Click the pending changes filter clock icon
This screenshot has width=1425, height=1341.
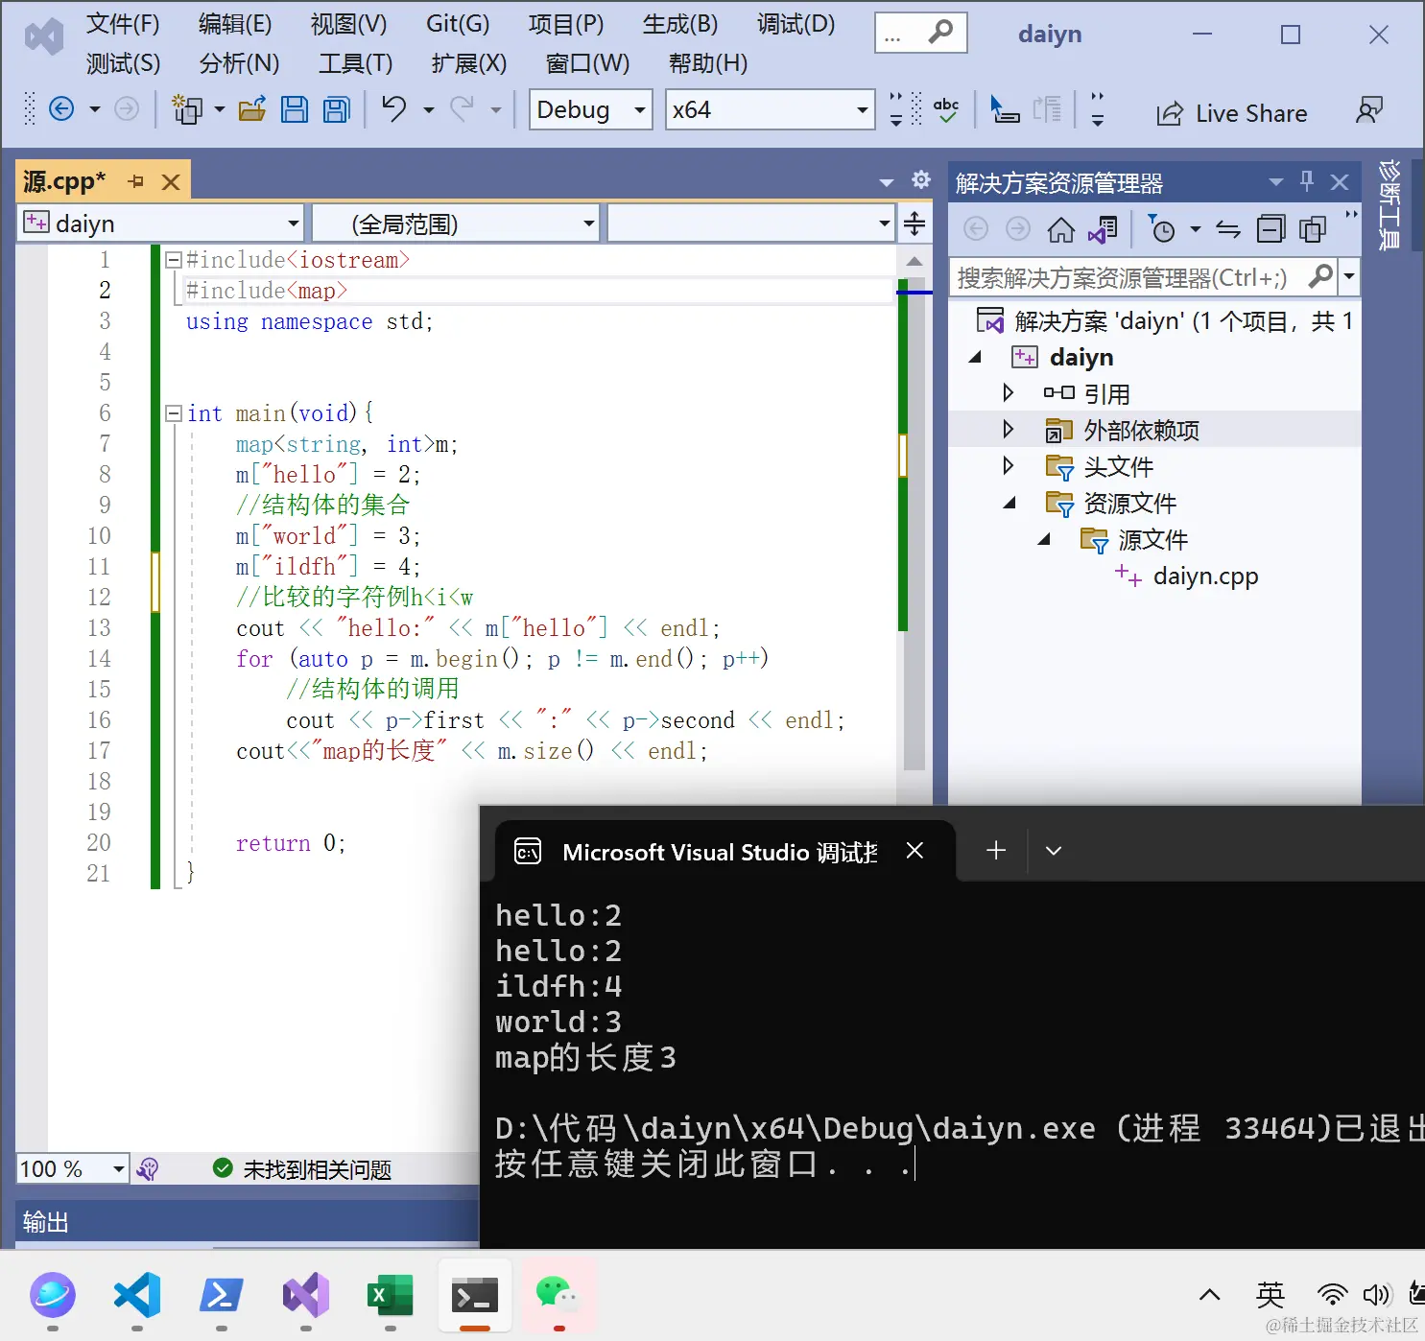coord(1161,229)
